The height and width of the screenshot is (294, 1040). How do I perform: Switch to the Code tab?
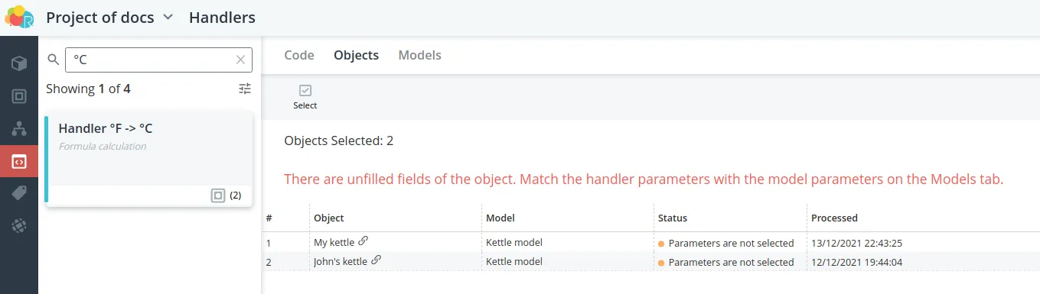point(299,55)
